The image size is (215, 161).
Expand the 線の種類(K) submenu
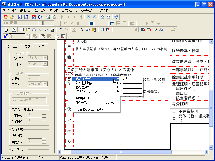pyautogui.click(x=95, y=83)
